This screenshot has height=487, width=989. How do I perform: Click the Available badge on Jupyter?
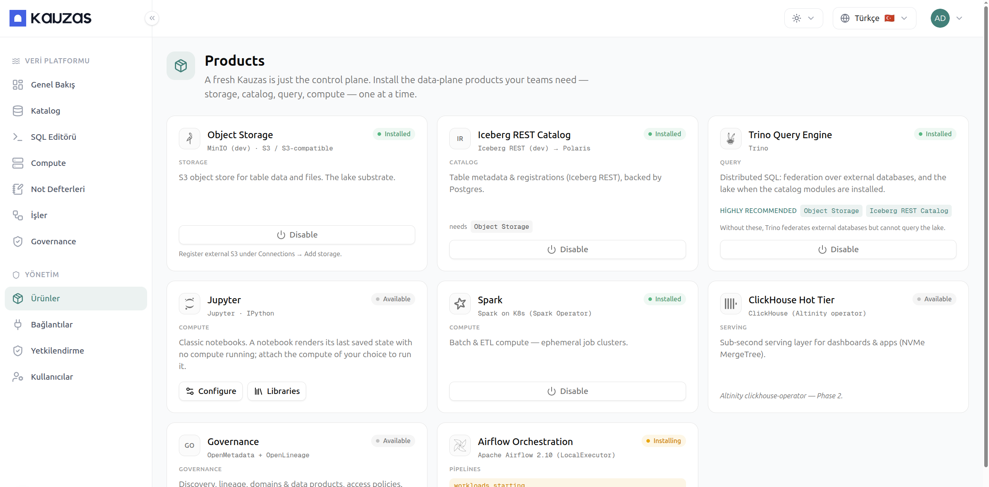[x=393, y=299]
